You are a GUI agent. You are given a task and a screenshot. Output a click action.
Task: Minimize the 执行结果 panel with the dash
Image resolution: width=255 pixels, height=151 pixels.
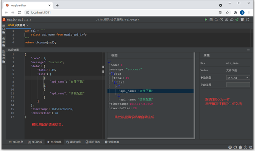(248, 50)
